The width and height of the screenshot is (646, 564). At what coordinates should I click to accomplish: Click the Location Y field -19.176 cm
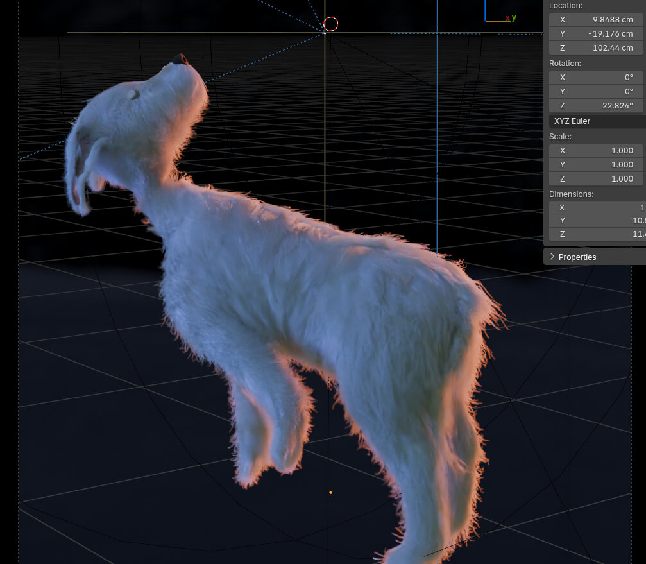597,34
